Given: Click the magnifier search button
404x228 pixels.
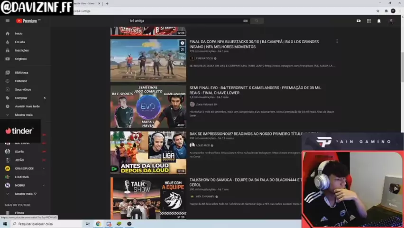Looking at the screenshot, I should pos(257,20).
